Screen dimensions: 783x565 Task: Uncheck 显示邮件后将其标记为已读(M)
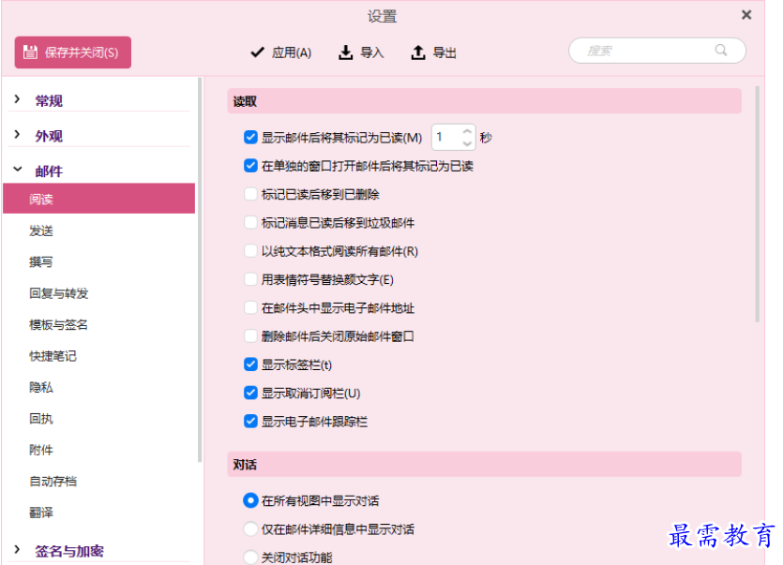[250, 137]
